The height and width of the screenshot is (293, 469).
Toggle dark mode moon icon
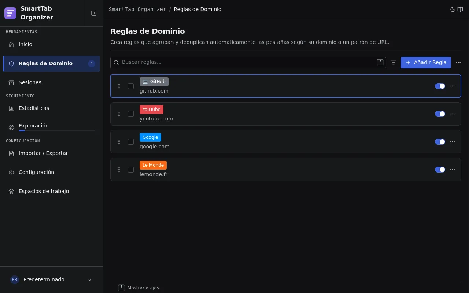[453, 10]
